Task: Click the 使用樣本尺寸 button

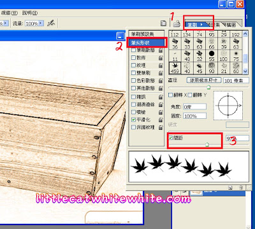Action: pos(204,80)
